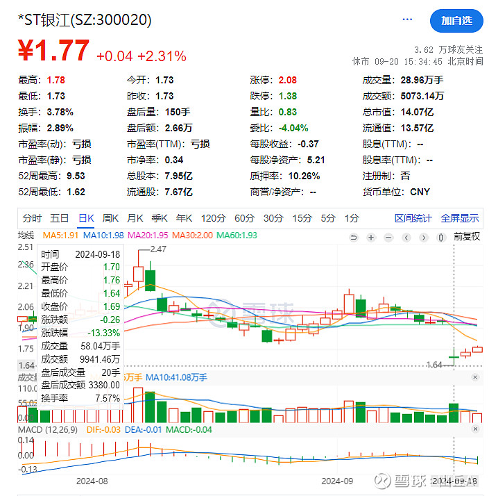Switch to the 15分 chart tab
The image size is (489, 496).
coord(302,218)
